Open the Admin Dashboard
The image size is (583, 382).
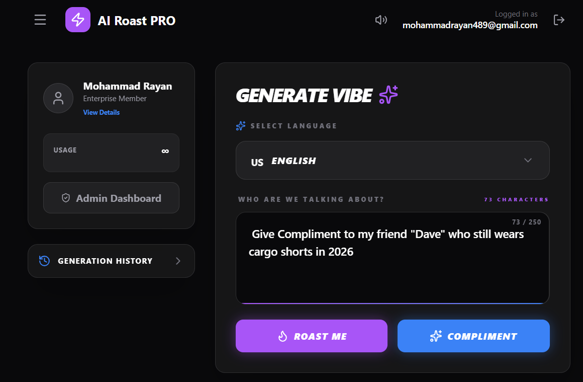pos(111,198)
